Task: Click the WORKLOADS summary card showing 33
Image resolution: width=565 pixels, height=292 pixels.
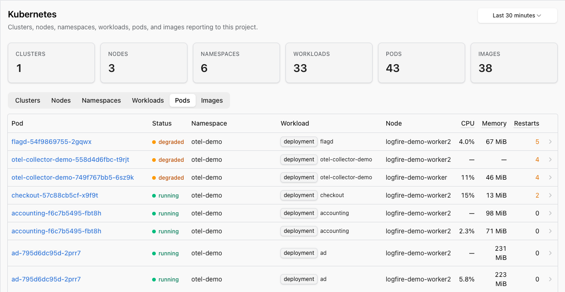Action: (x=329, y=63)
